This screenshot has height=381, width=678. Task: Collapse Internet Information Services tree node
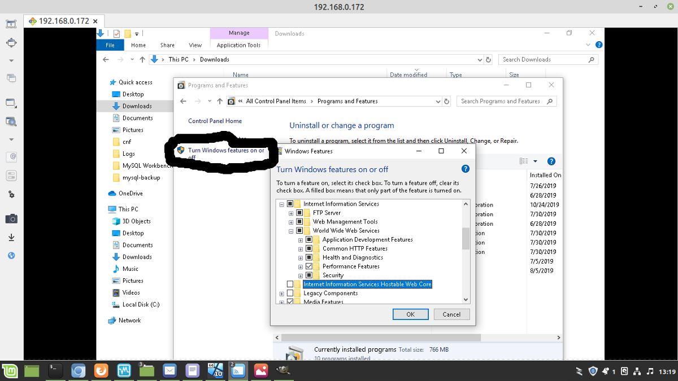pos(281,204)
